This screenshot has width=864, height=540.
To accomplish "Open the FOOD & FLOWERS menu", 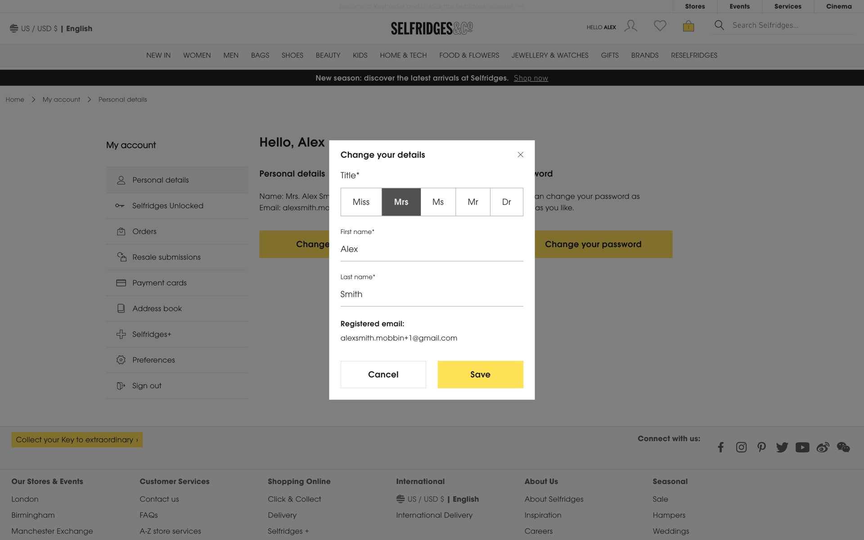I will pos(469,55).
